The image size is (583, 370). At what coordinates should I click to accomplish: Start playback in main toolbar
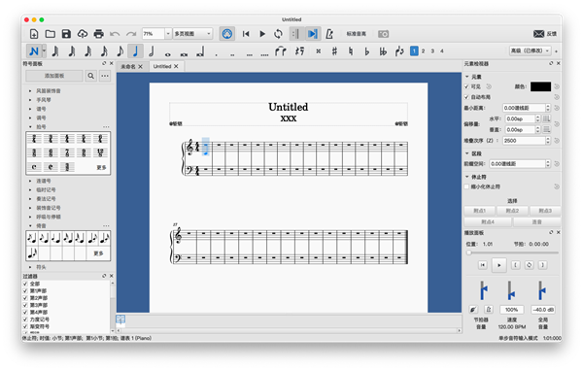[262, 34]
